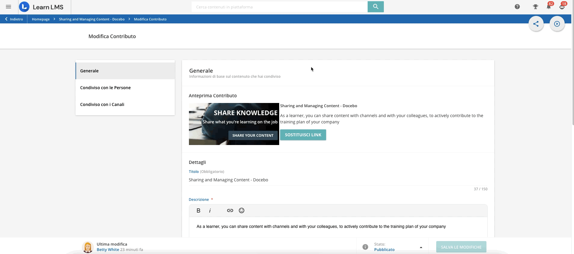Open the Stato Pubblicato dropdown

pos(398,247)
